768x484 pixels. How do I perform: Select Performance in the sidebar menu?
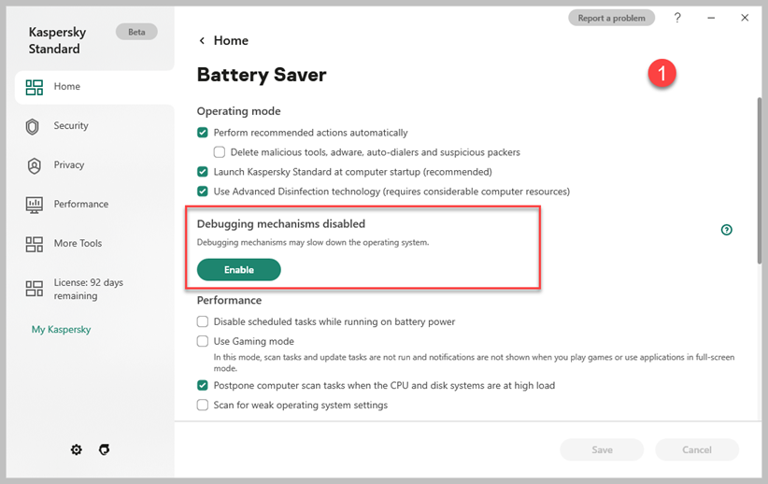point(80,205)
